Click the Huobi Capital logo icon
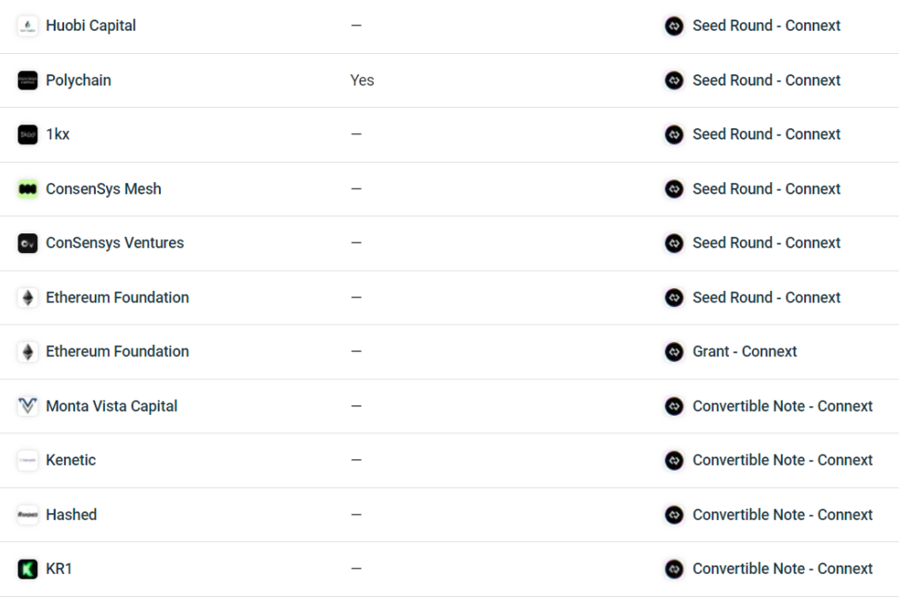The image size is (899, 597). [28, 26]
